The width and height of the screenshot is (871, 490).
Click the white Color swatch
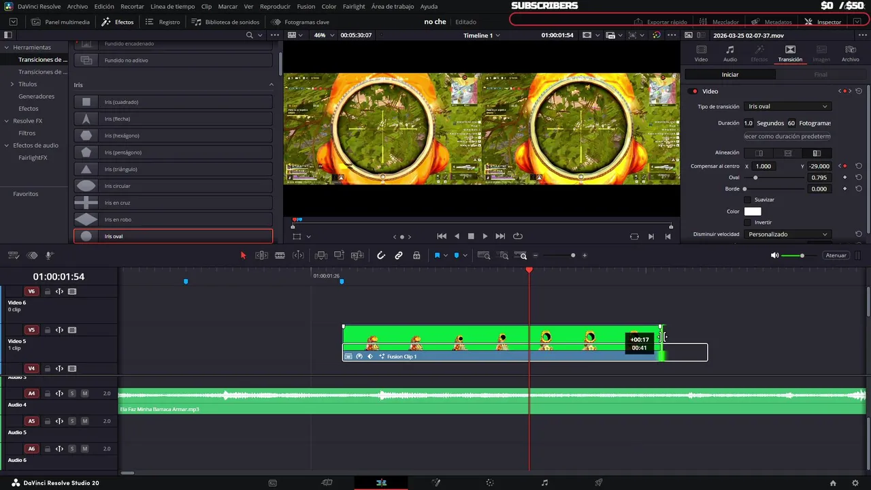753,212
